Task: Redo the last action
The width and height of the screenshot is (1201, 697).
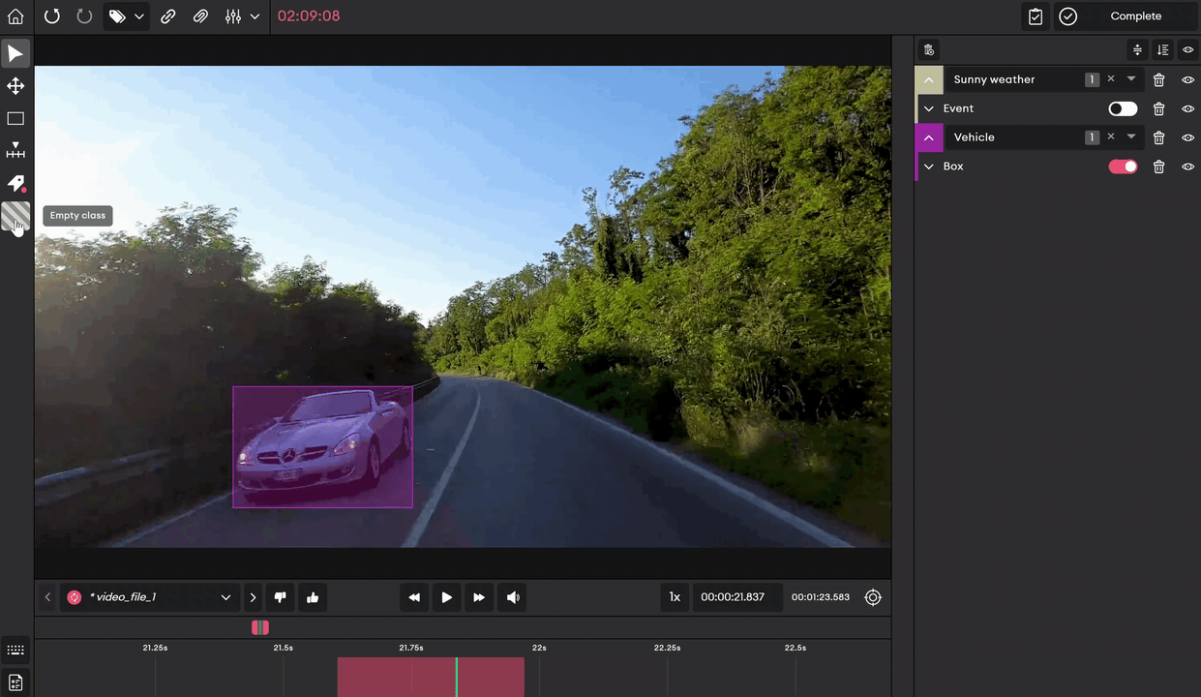Action: pyautogui.click(x=84, y=16)
